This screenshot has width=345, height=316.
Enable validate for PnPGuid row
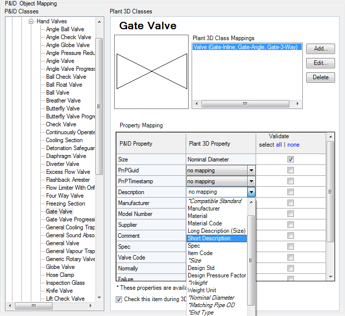click(x=290, y=170)
